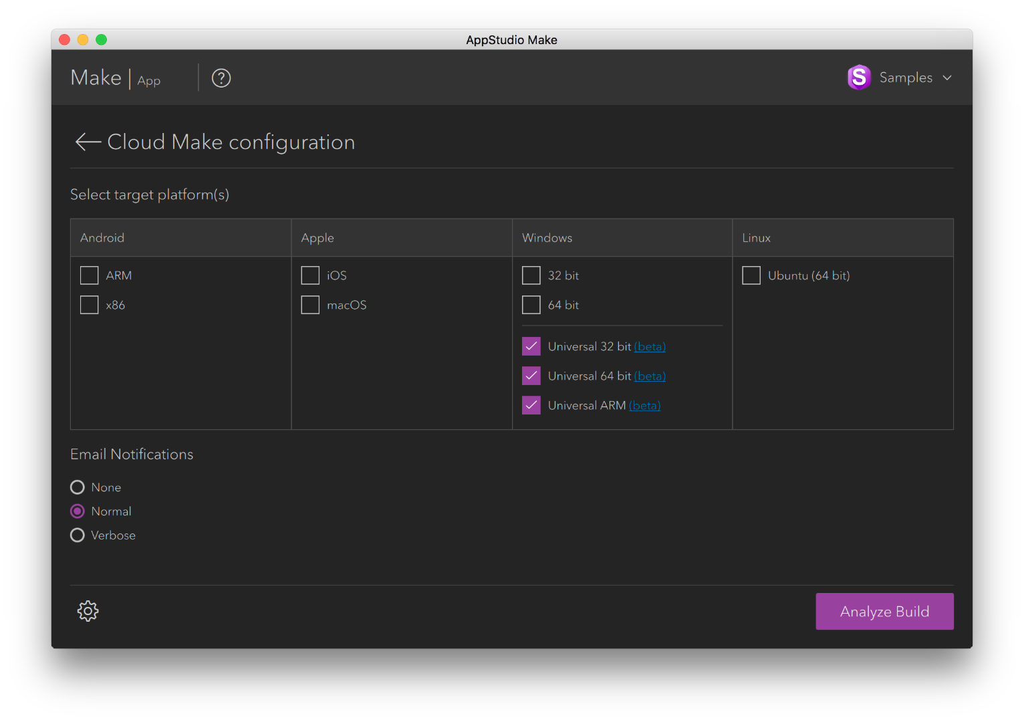Choose Normal email notifications
1024x722 pixels.
coord(78,511)
